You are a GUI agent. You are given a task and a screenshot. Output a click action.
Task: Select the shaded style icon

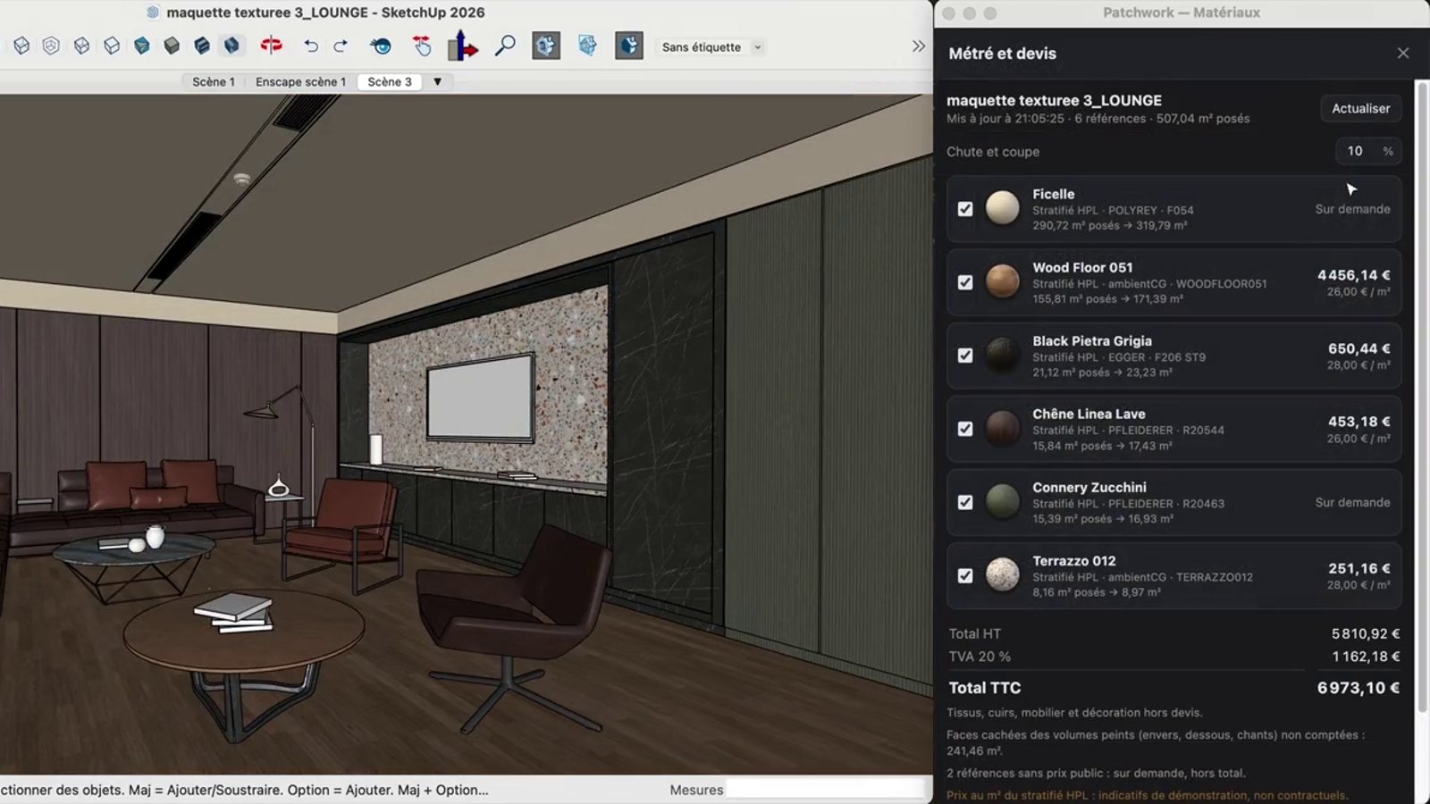coord(141,46)
